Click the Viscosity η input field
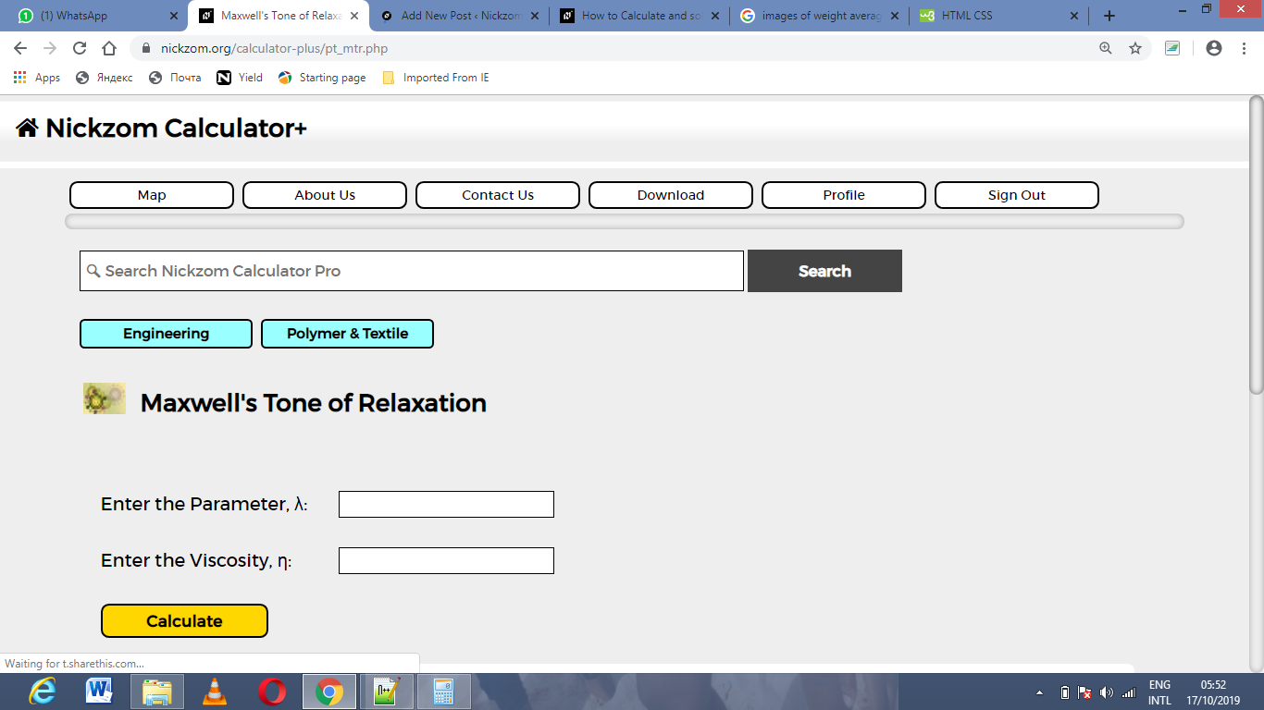The width and height of the screenshot is (1264, 710). coord(446,560)
